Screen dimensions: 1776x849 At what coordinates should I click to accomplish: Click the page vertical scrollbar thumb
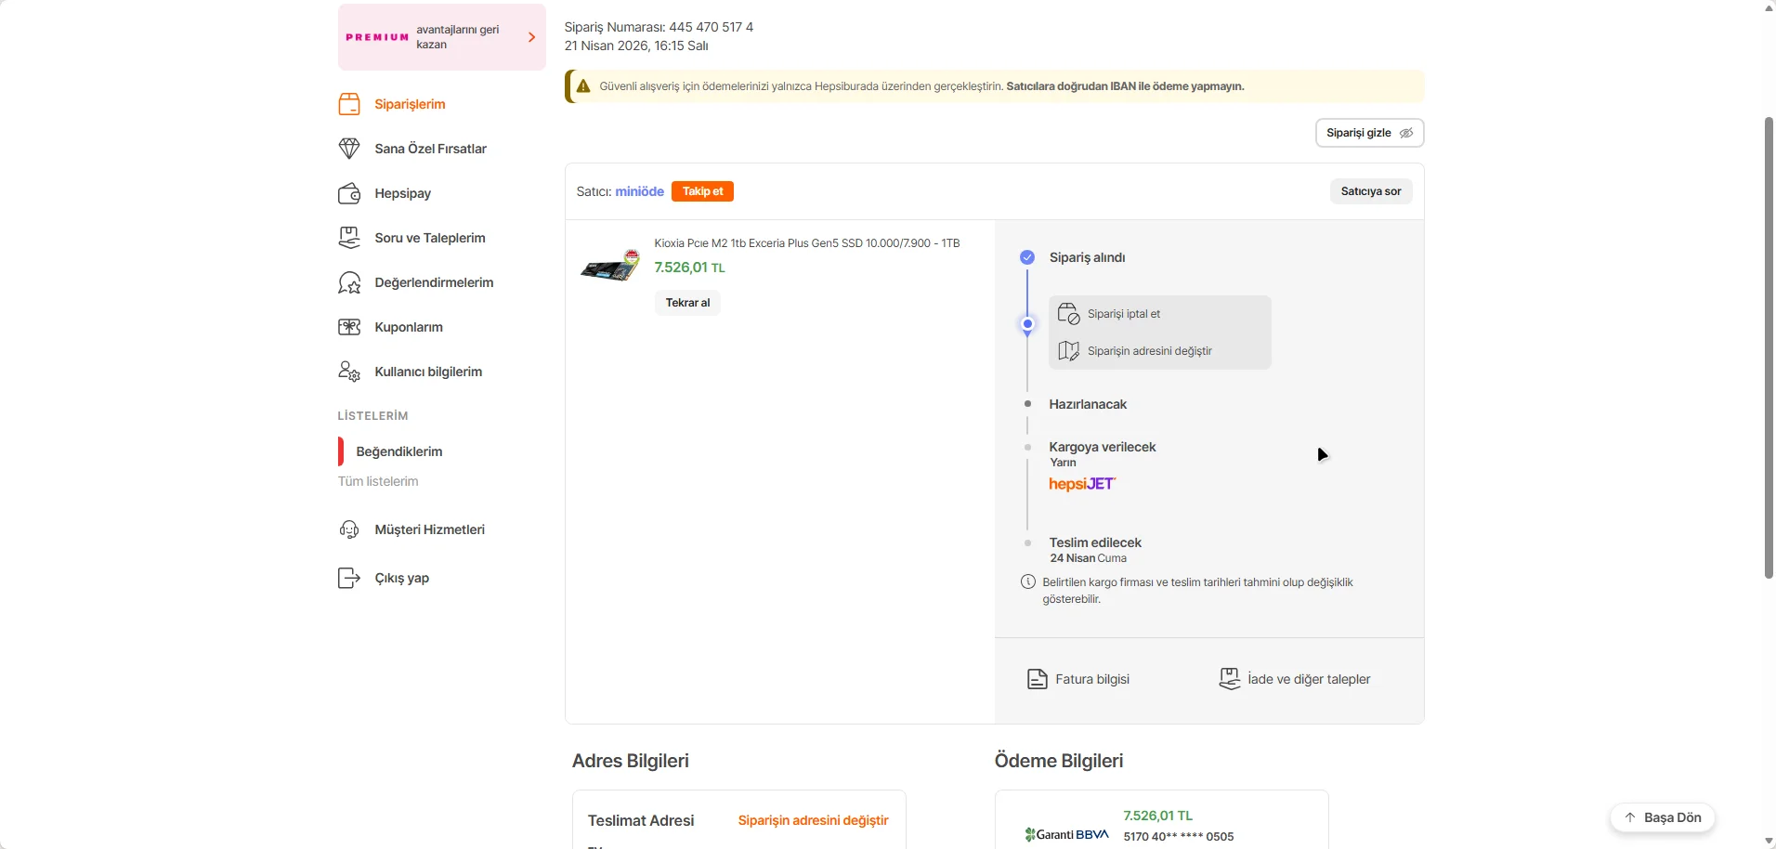1769,347
